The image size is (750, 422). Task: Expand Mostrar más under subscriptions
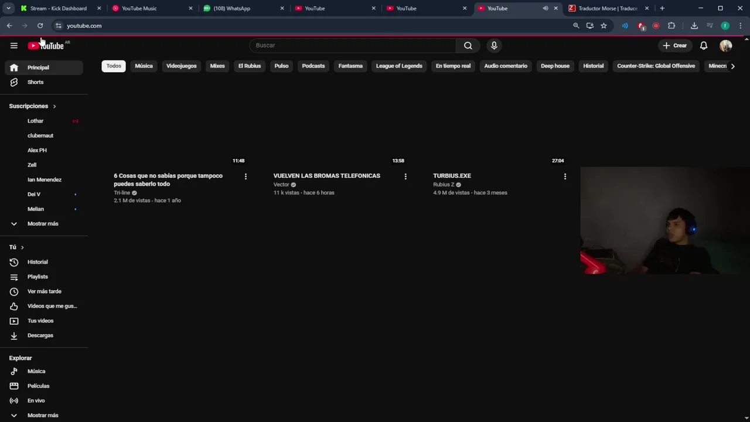pos(44,223)
